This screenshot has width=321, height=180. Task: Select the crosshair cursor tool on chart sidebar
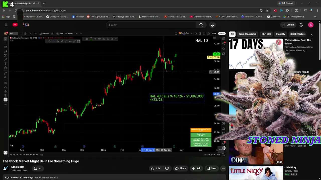(6, 39)
